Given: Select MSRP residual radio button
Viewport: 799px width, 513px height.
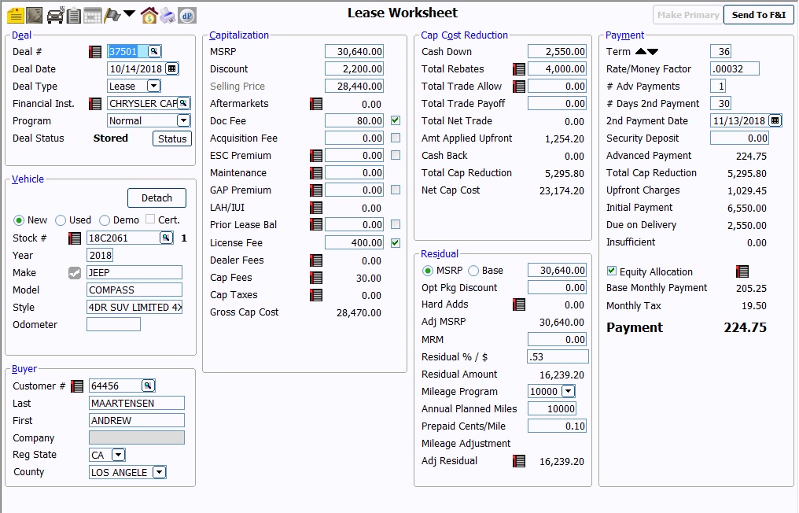Looking at the screenshot, I should pos(428,271).
